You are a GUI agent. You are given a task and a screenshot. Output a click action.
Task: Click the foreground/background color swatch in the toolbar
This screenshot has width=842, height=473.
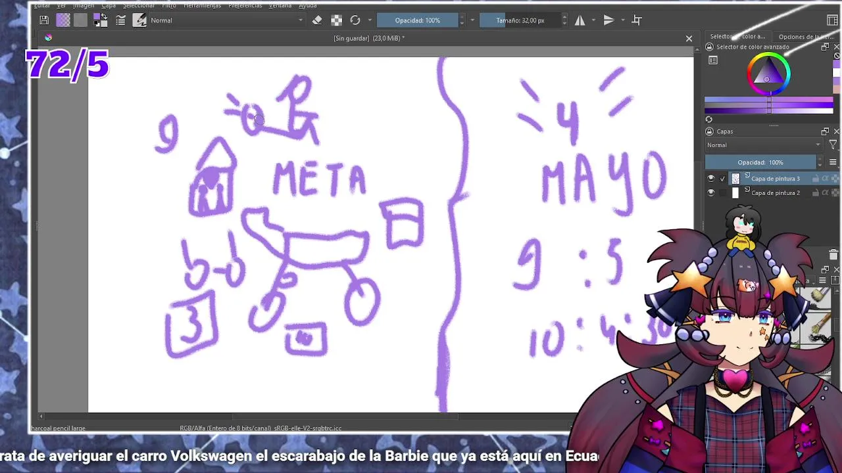(x=100, y=20)
